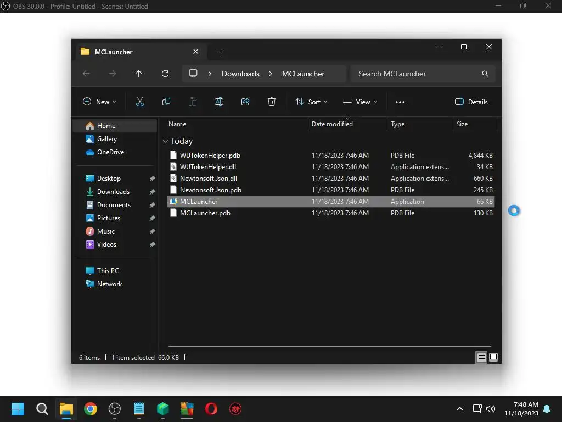Open the green cube app on taskbar

tap(162, 409)
